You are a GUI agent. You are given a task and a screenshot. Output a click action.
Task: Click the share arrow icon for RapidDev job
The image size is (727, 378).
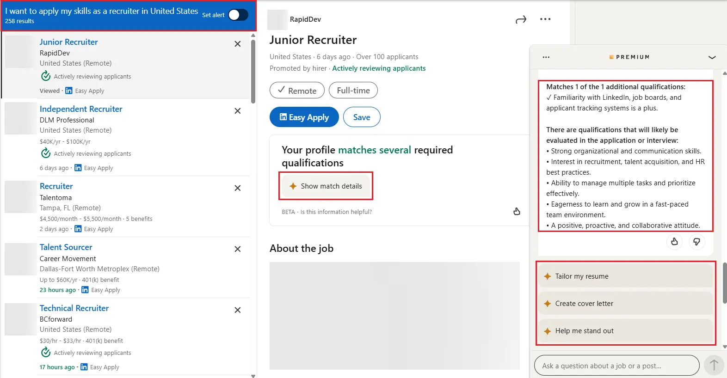point(521,19)
